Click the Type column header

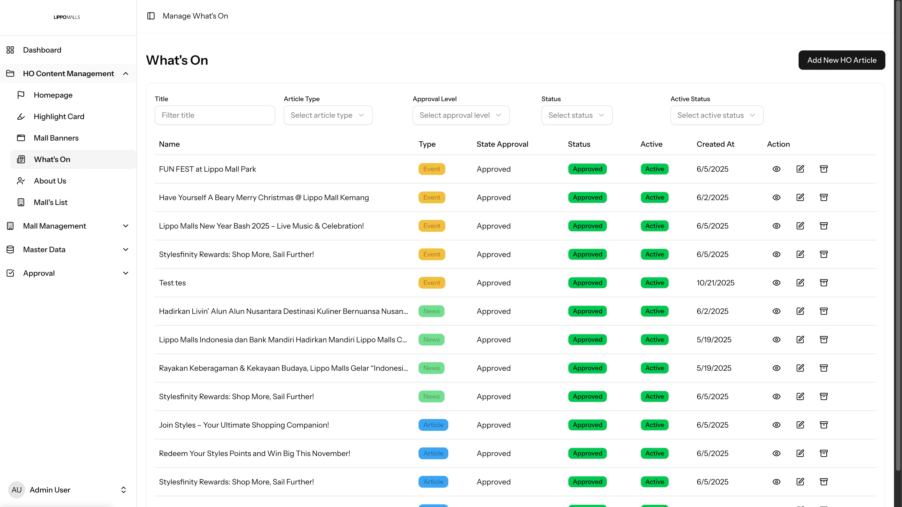pyautogui.click(x=427, y=144)
